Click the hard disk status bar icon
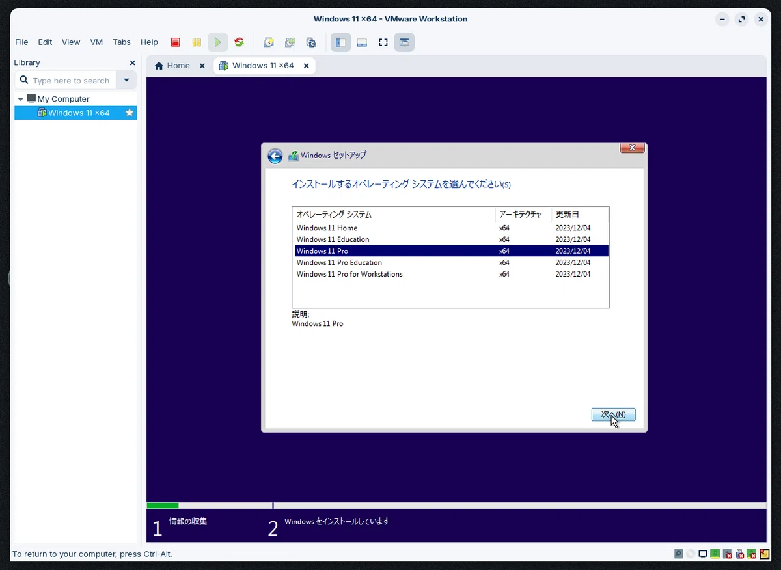 [x=678, y=554]
